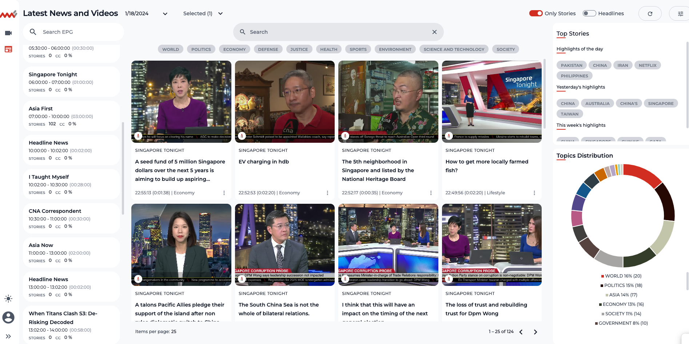Toggle the light/dark theme sun icon
The width and height of the screenshot is (689, 344).
tap(8, 299)
